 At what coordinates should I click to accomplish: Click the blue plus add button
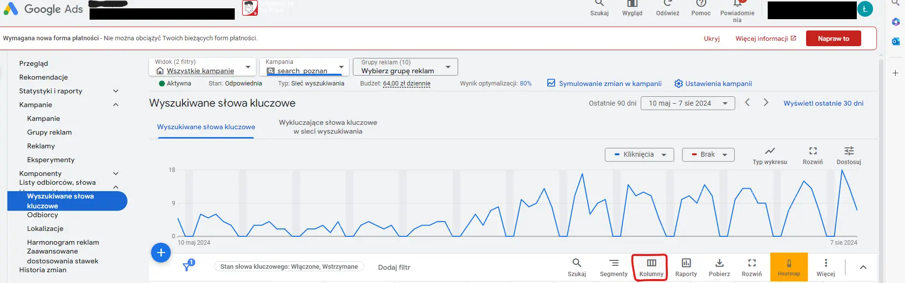160,253
